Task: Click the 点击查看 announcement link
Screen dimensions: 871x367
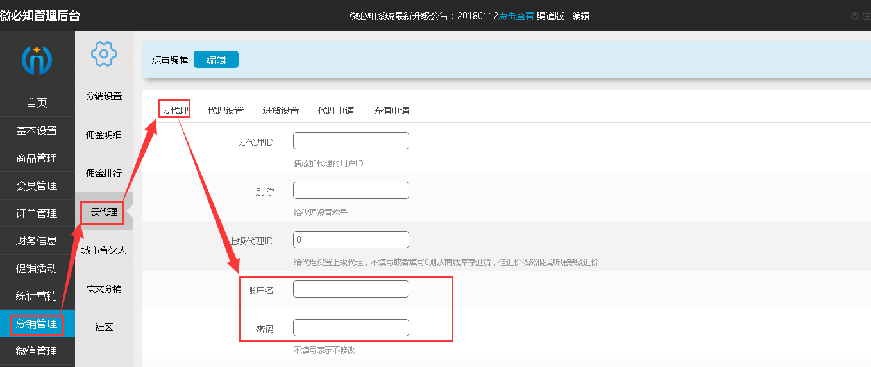Action: [x=516, y=16]
